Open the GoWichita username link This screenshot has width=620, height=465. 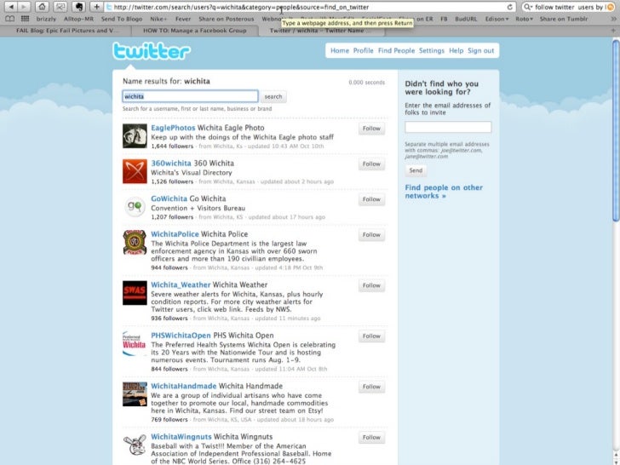[169, 198]
